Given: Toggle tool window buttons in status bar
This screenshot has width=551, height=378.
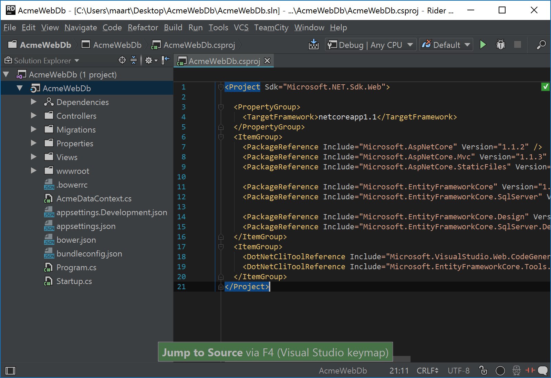Looking at the screenshot, I should tap(10, 371).
